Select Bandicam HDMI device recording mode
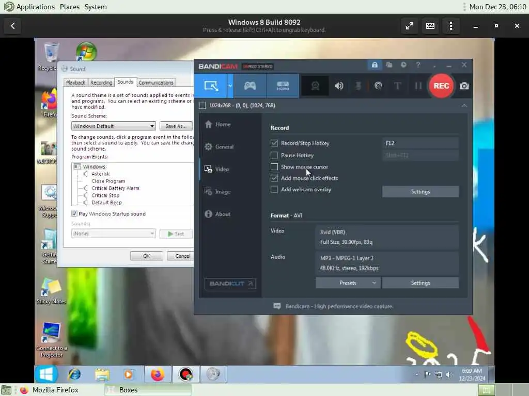Image resolution: width=529 pixels, height=396 pixels. click(x=283, y=86)
